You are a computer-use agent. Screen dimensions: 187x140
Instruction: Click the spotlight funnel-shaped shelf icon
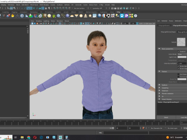point(76,16)
